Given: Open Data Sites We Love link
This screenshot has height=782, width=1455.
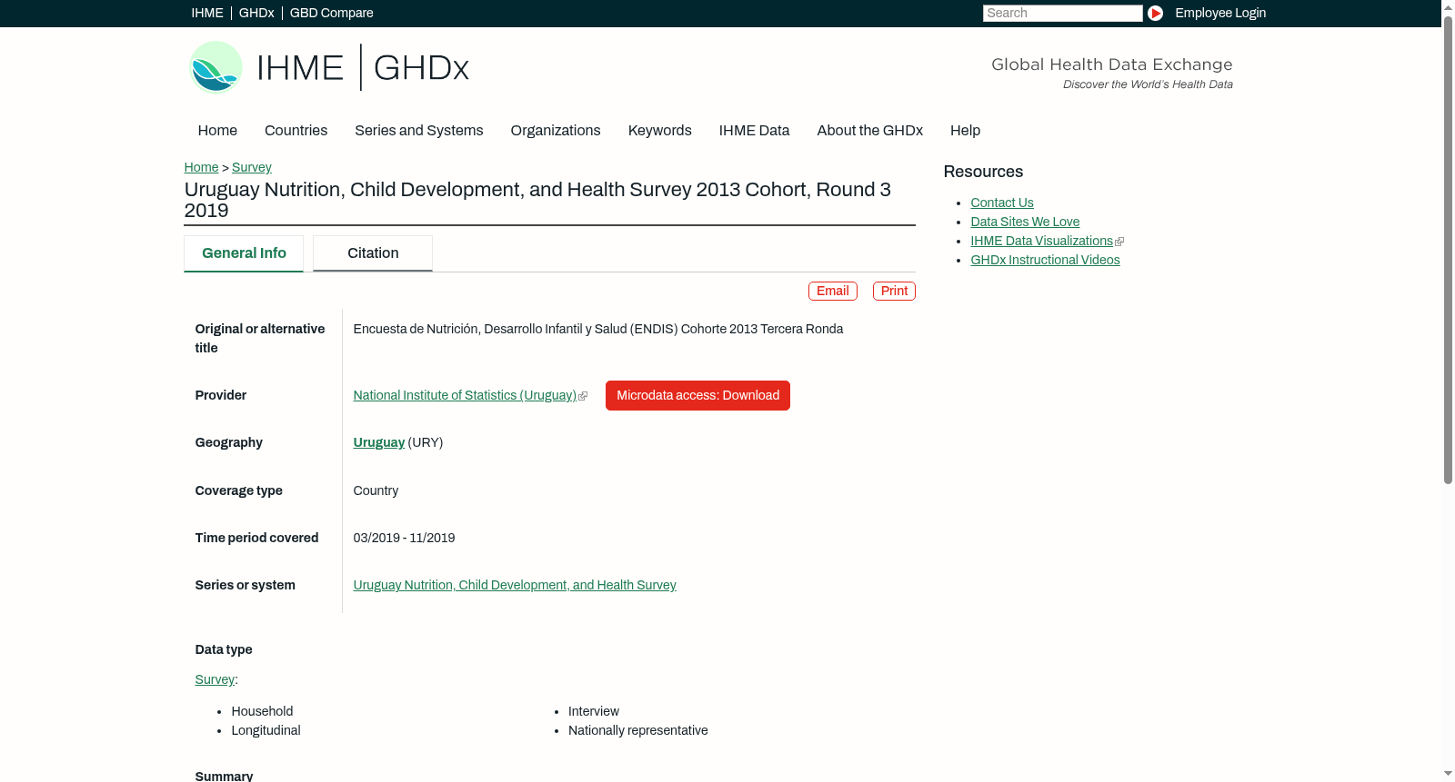Looking at the screenshot, I should tap(1025, 222).
